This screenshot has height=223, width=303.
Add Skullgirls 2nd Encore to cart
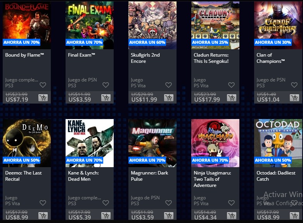pos(169,98)
